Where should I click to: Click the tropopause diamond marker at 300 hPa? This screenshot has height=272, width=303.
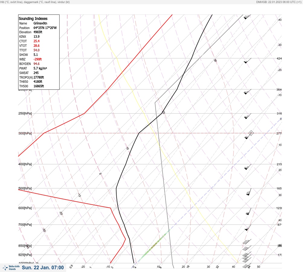pos(251,133)
